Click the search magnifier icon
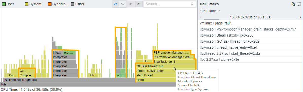 coord(192,4)
